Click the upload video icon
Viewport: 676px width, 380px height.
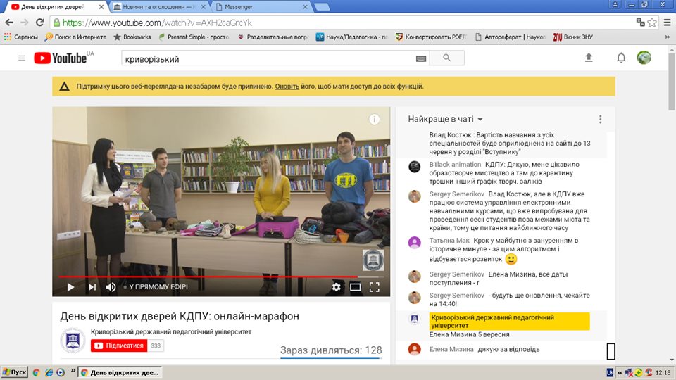(x=589, y=58)
